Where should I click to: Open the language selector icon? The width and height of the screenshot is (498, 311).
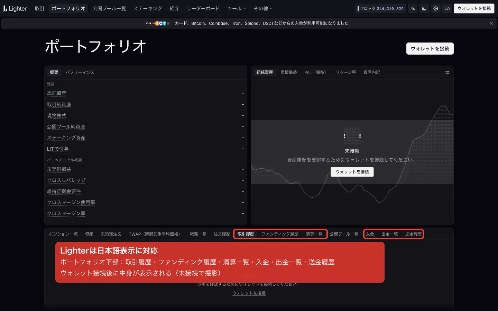413,9
